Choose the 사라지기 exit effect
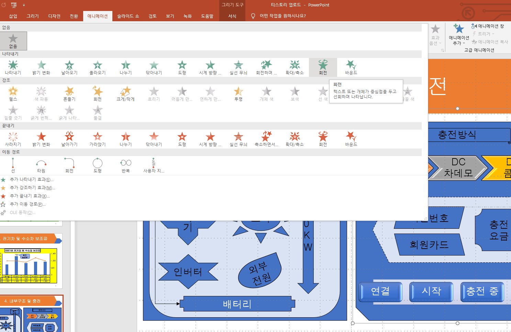511x332 pixels. point(13,139)
